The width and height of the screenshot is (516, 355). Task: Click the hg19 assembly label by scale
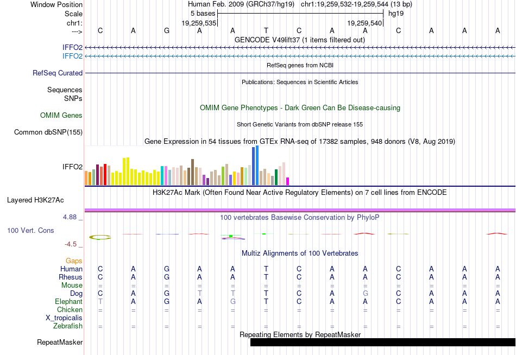pos(396,14)
